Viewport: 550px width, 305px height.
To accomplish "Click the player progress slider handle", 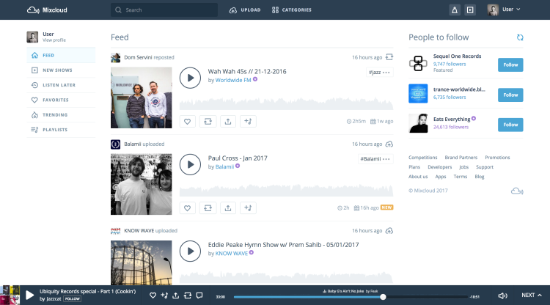I will [x=383, y=297].
